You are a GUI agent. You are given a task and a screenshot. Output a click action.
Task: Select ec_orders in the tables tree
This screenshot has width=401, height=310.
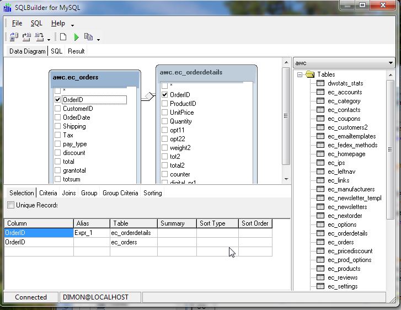click(341, 242)
